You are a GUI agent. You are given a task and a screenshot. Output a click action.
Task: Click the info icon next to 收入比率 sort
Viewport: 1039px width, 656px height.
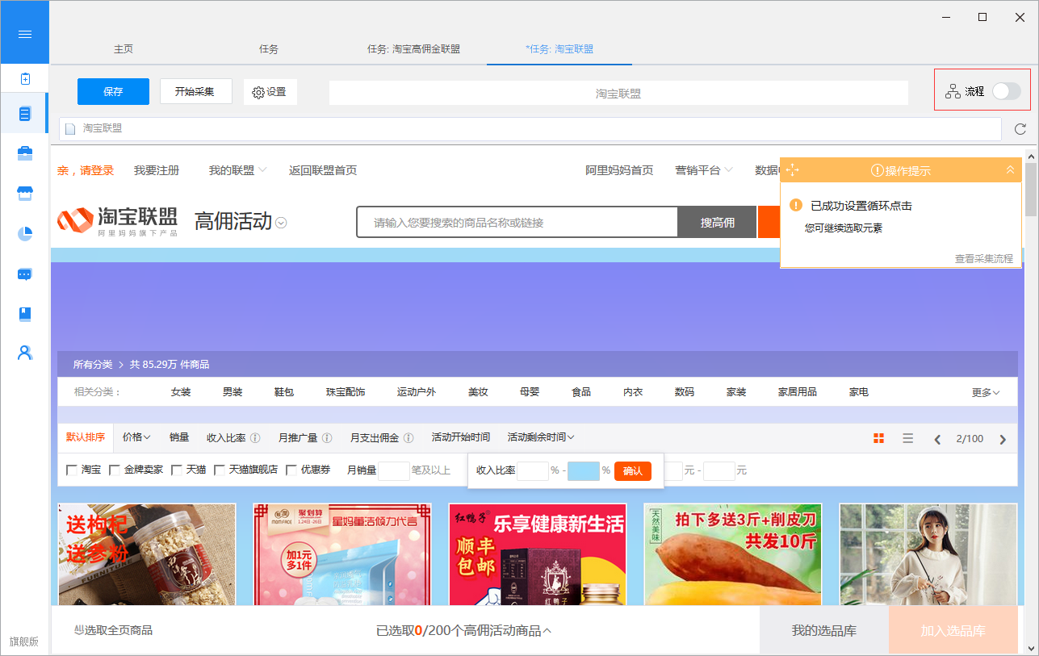pyautogui.click(x=255, y=438)
